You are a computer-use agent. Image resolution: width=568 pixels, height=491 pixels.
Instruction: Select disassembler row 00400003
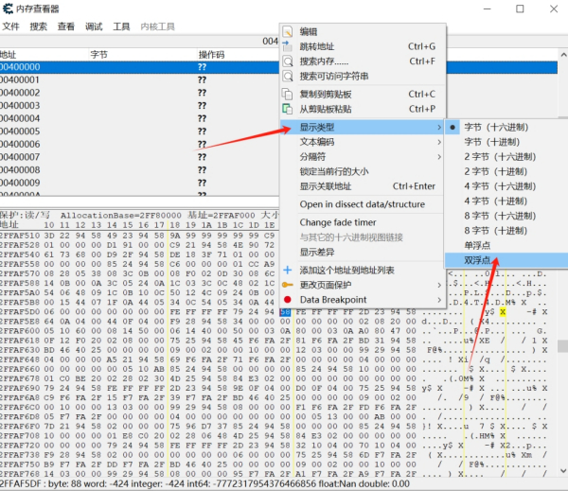coord(139,106)
